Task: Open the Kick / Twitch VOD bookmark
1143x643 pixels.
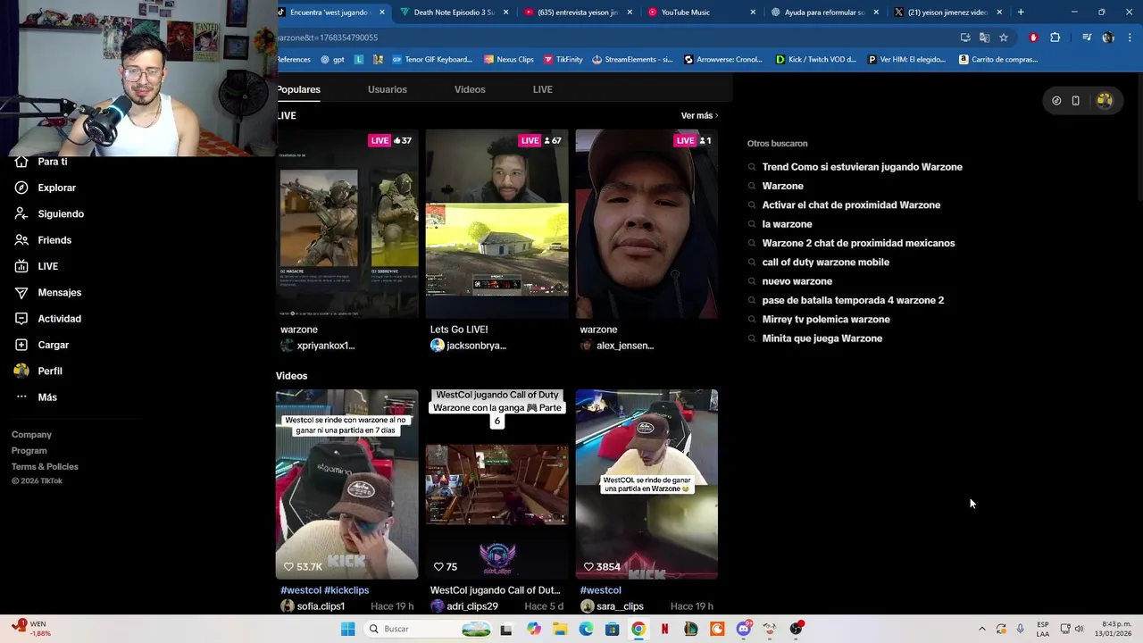Action: 815,60
